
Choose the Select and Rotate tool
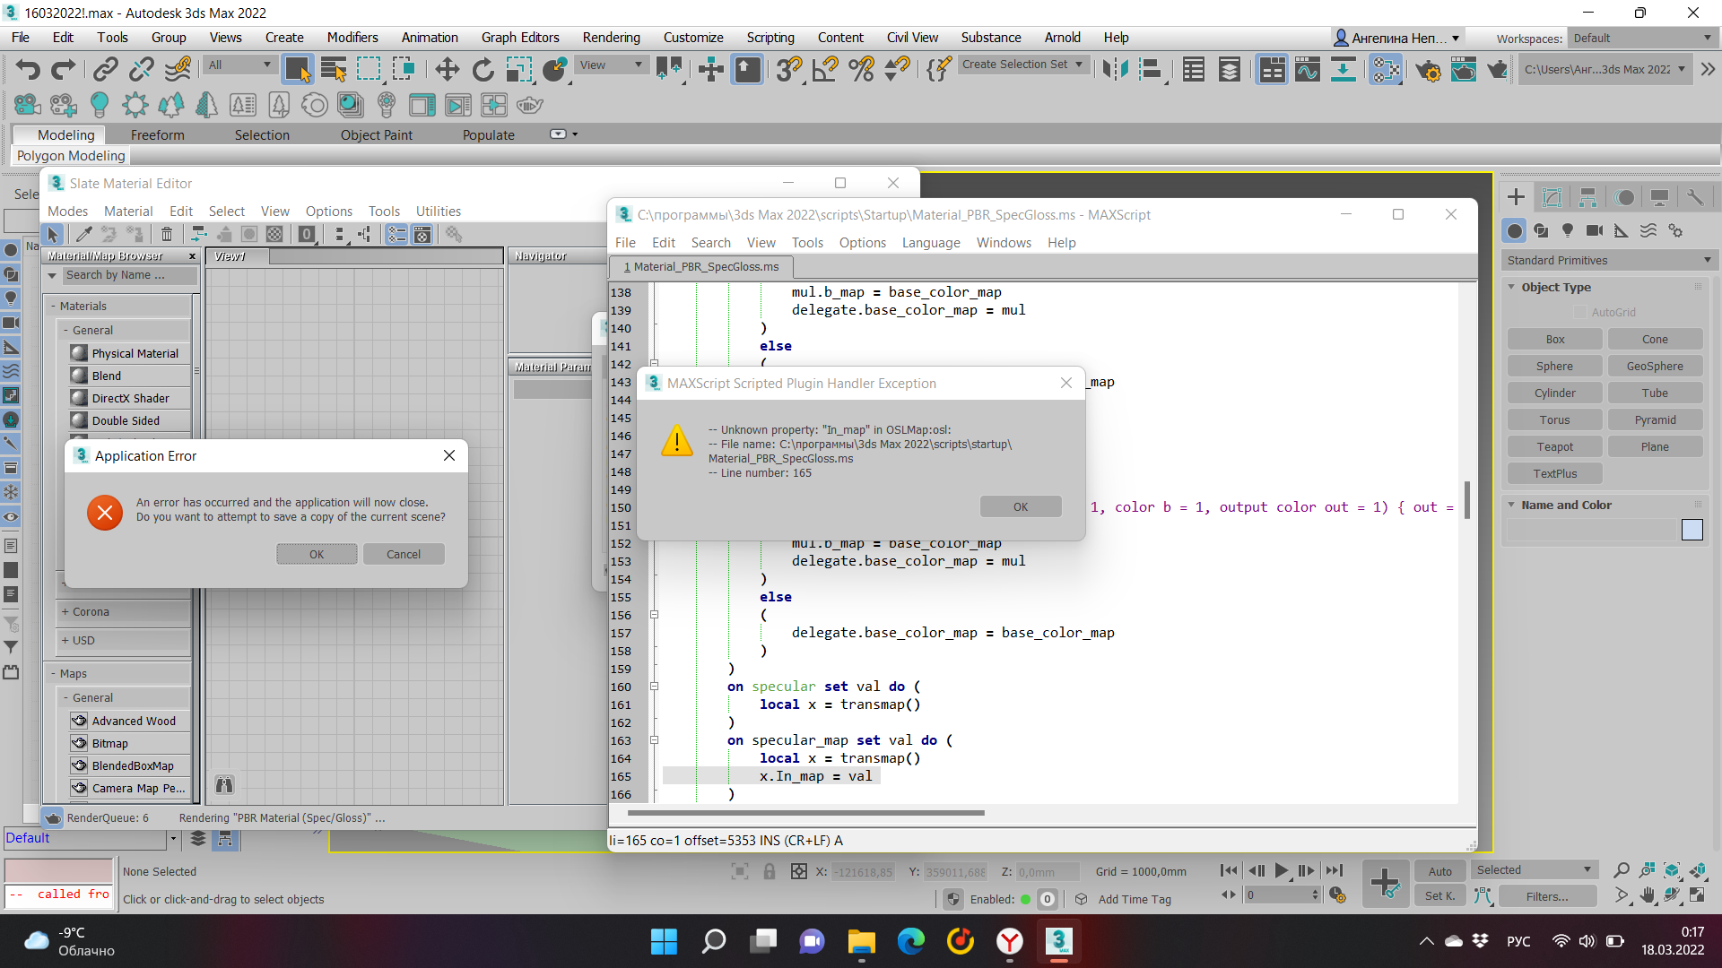point(483,69)
